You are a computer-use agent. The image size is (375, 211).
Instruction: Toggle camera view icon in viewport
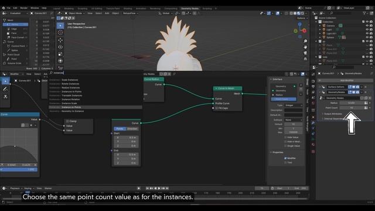pos(305,53)
